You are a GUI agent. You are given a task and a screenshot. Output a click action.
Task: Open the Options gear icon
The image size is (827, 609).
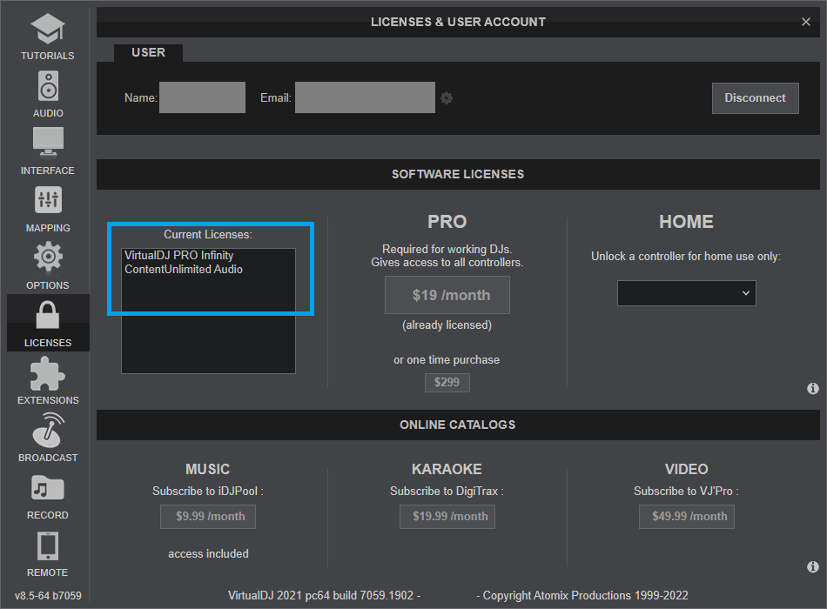tap(48, 257)
